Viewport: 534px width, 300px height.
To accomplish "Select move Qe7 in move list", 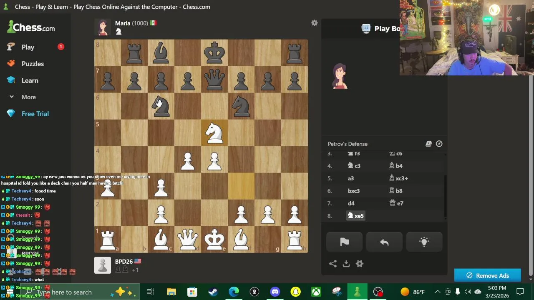I will [396, 203].
